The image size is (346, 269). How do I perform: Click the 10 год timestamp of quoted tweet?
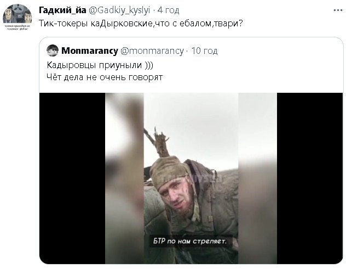tap(204, 51)
